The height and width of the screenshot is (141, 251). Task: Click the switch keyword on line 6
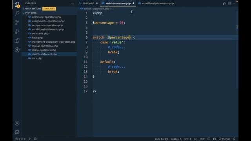(98, 38)
